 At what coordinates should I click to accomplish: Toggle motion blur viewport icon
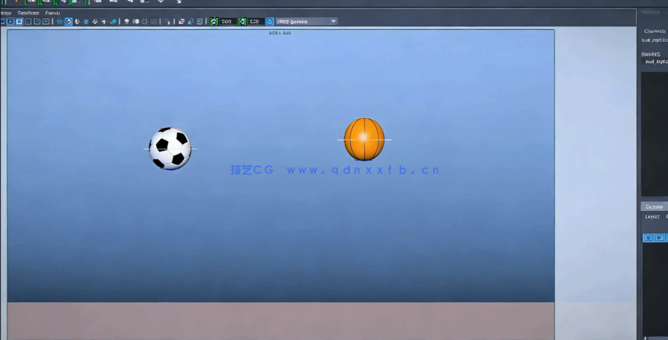[x=136, y=21]
